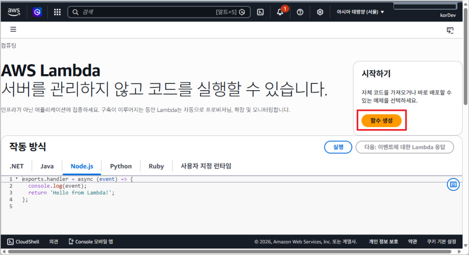469x255 pixels.
Task: Switch to the Python tab
Action: click(x=121, y=166)
